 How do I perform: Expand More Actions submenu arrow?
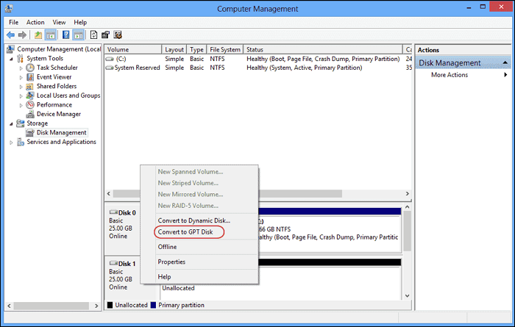(505, 75)
